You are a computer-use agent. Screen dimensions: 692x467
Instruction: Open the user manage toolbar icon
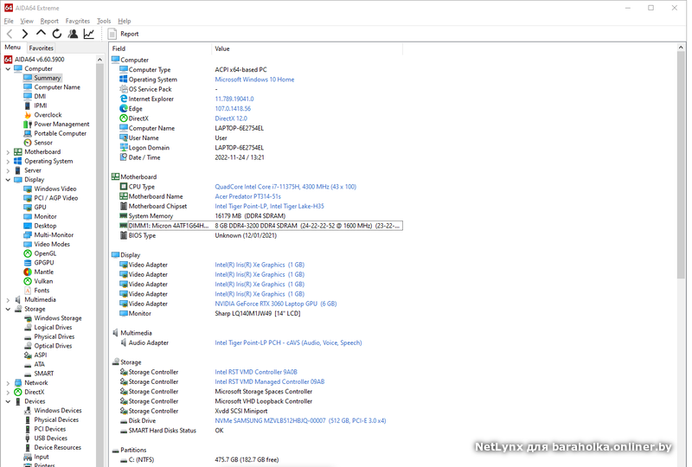73,34
